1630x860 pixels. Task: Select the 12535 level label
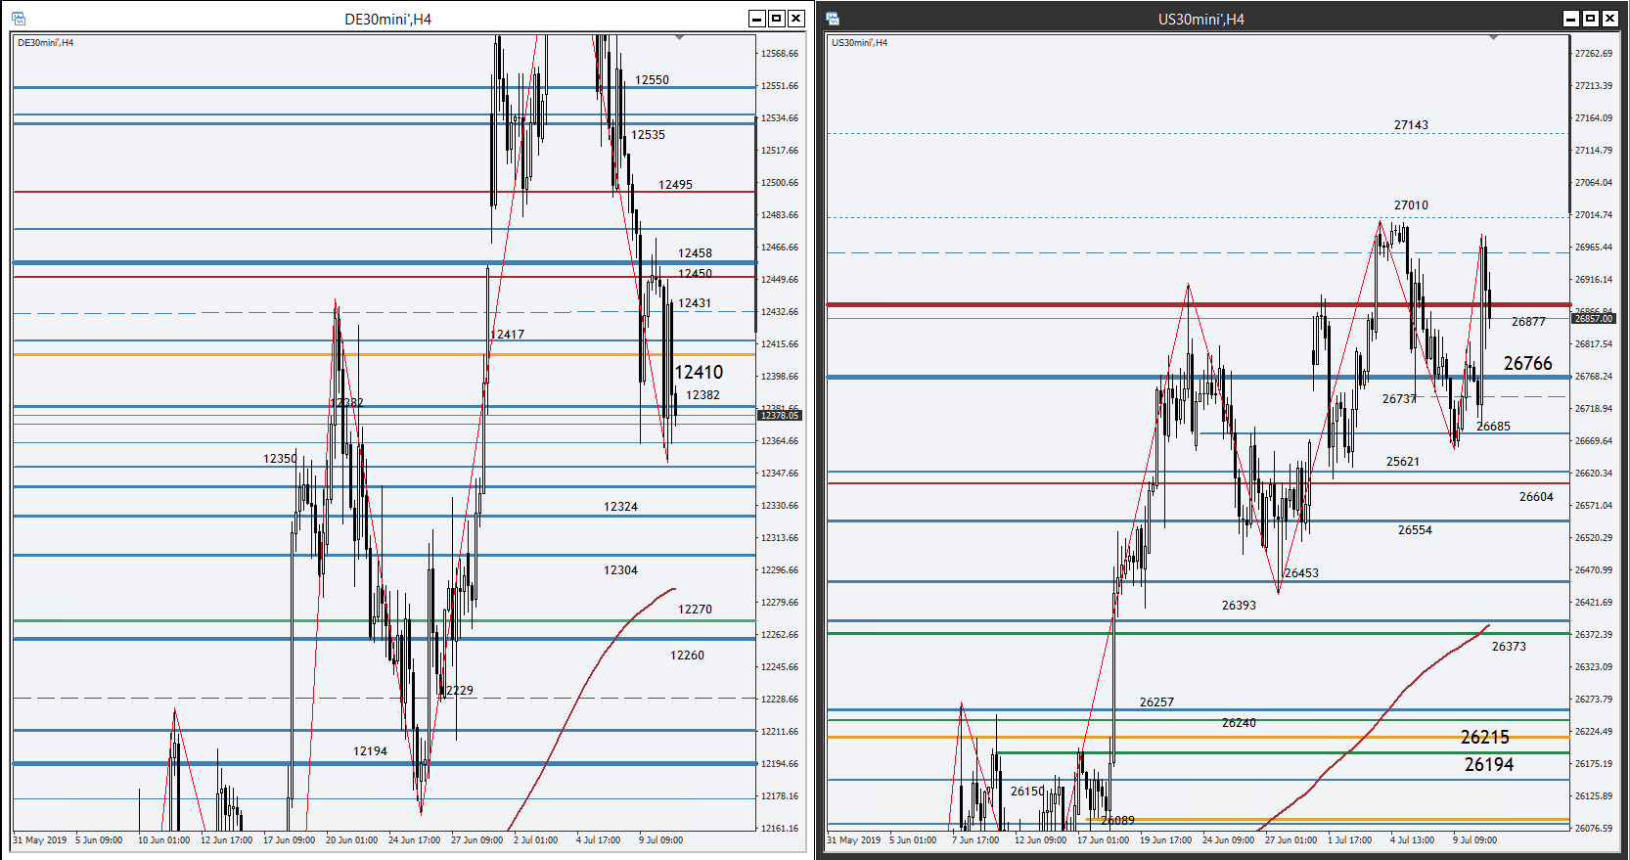pos(648,135)
